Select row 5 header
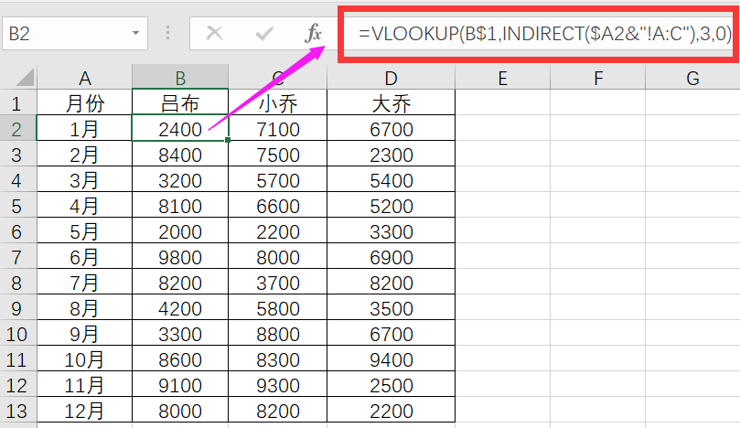This screenshot has width=740, height=428. tap(17, 206)
